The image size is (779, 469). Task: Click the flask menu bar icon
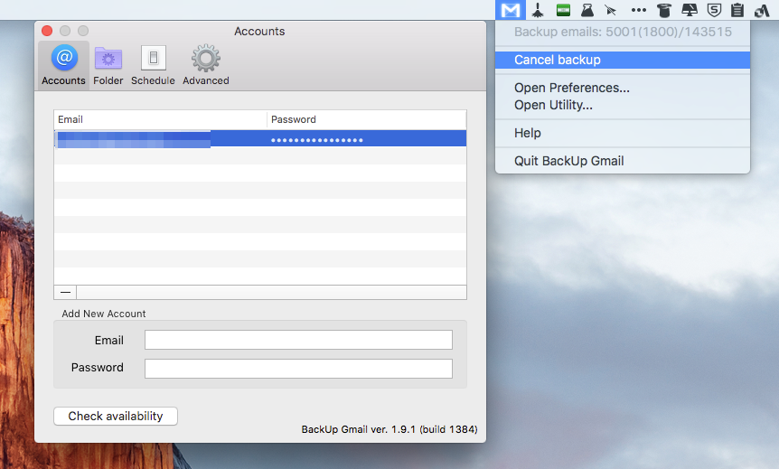(587, 11)
